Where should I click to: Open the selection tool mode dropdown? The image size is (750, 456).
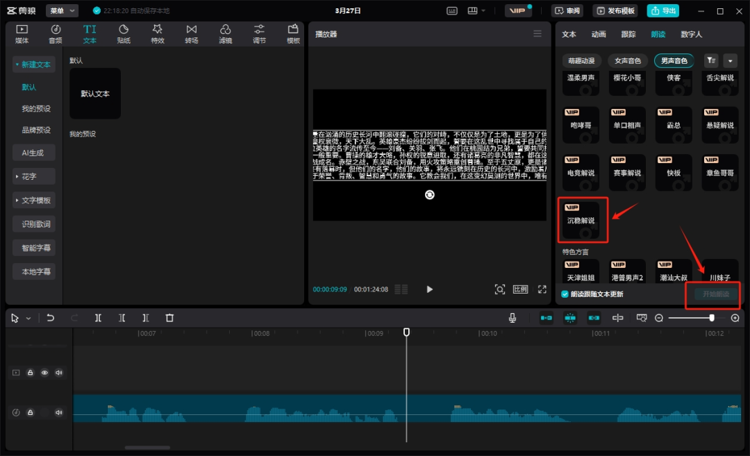tap(28, 319)
